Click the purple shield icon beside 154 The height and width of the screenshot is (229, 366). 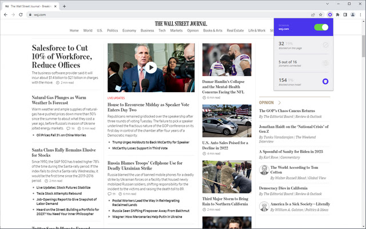[325, 81]
